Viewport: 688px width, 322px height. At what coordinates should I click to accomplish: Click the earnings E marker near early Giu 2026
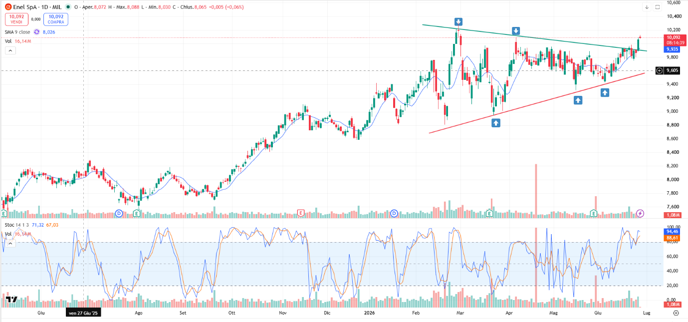[x=594, y=213]
